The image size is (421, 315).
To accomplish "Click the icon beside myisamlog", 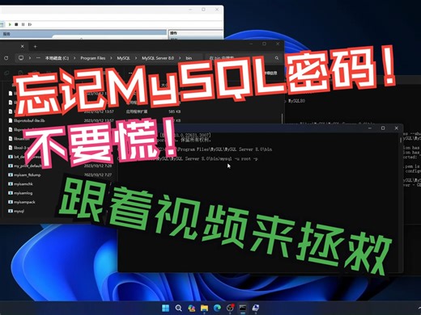I will tap(11, 193).
